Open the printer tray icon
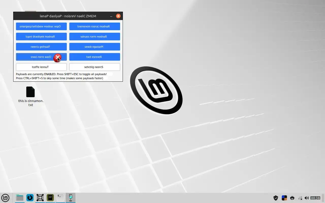325x203 pixels. [292, 198]
